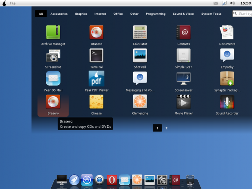Image resolution: width=252 pixels, height=189 pixels.
Task: Select the All category tab
Action: (x=41, y=14)
